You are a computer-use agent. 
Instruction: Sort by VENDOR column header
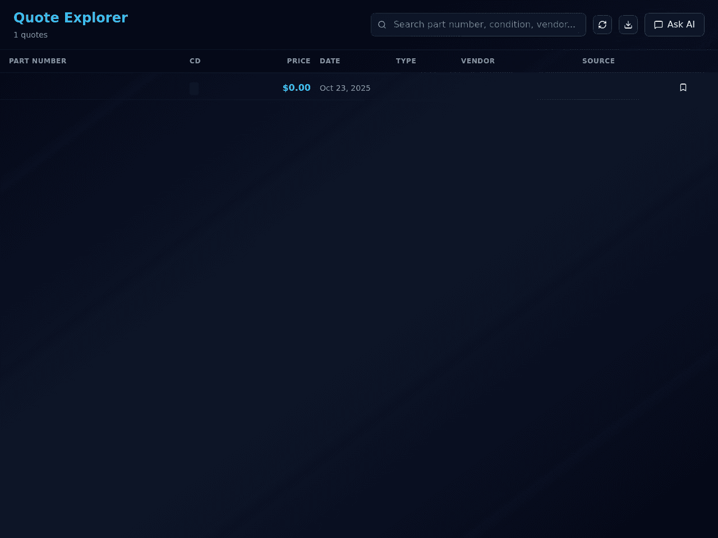click(x=478, y=61)
